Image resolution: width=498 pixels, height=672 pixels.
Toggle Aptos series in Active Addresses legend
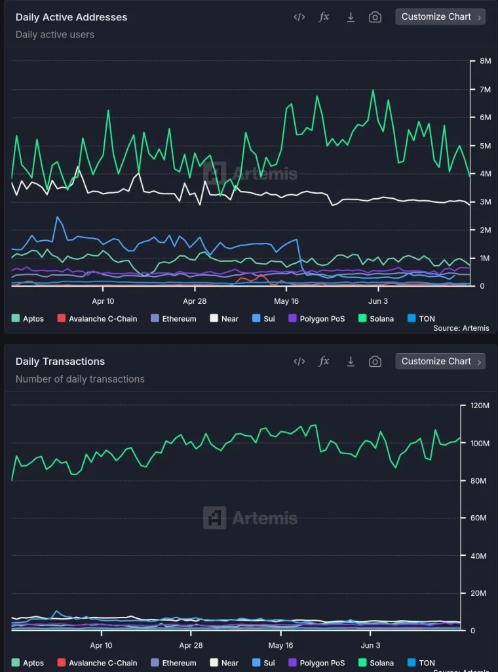coord(28,319)
